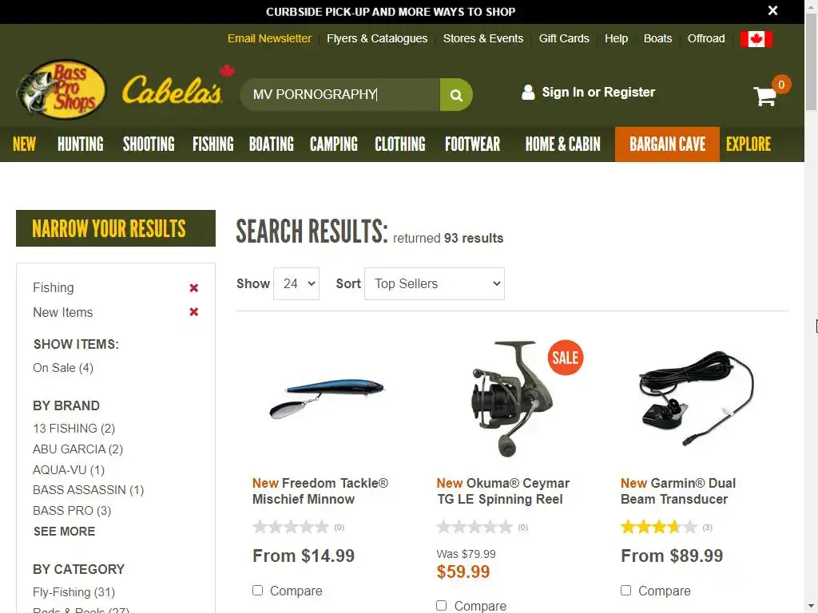This screenshot has height=613, width=818.
Task: Expand brand list with SEE MORE
Action: pyautogui.click(x=64, y=531)
